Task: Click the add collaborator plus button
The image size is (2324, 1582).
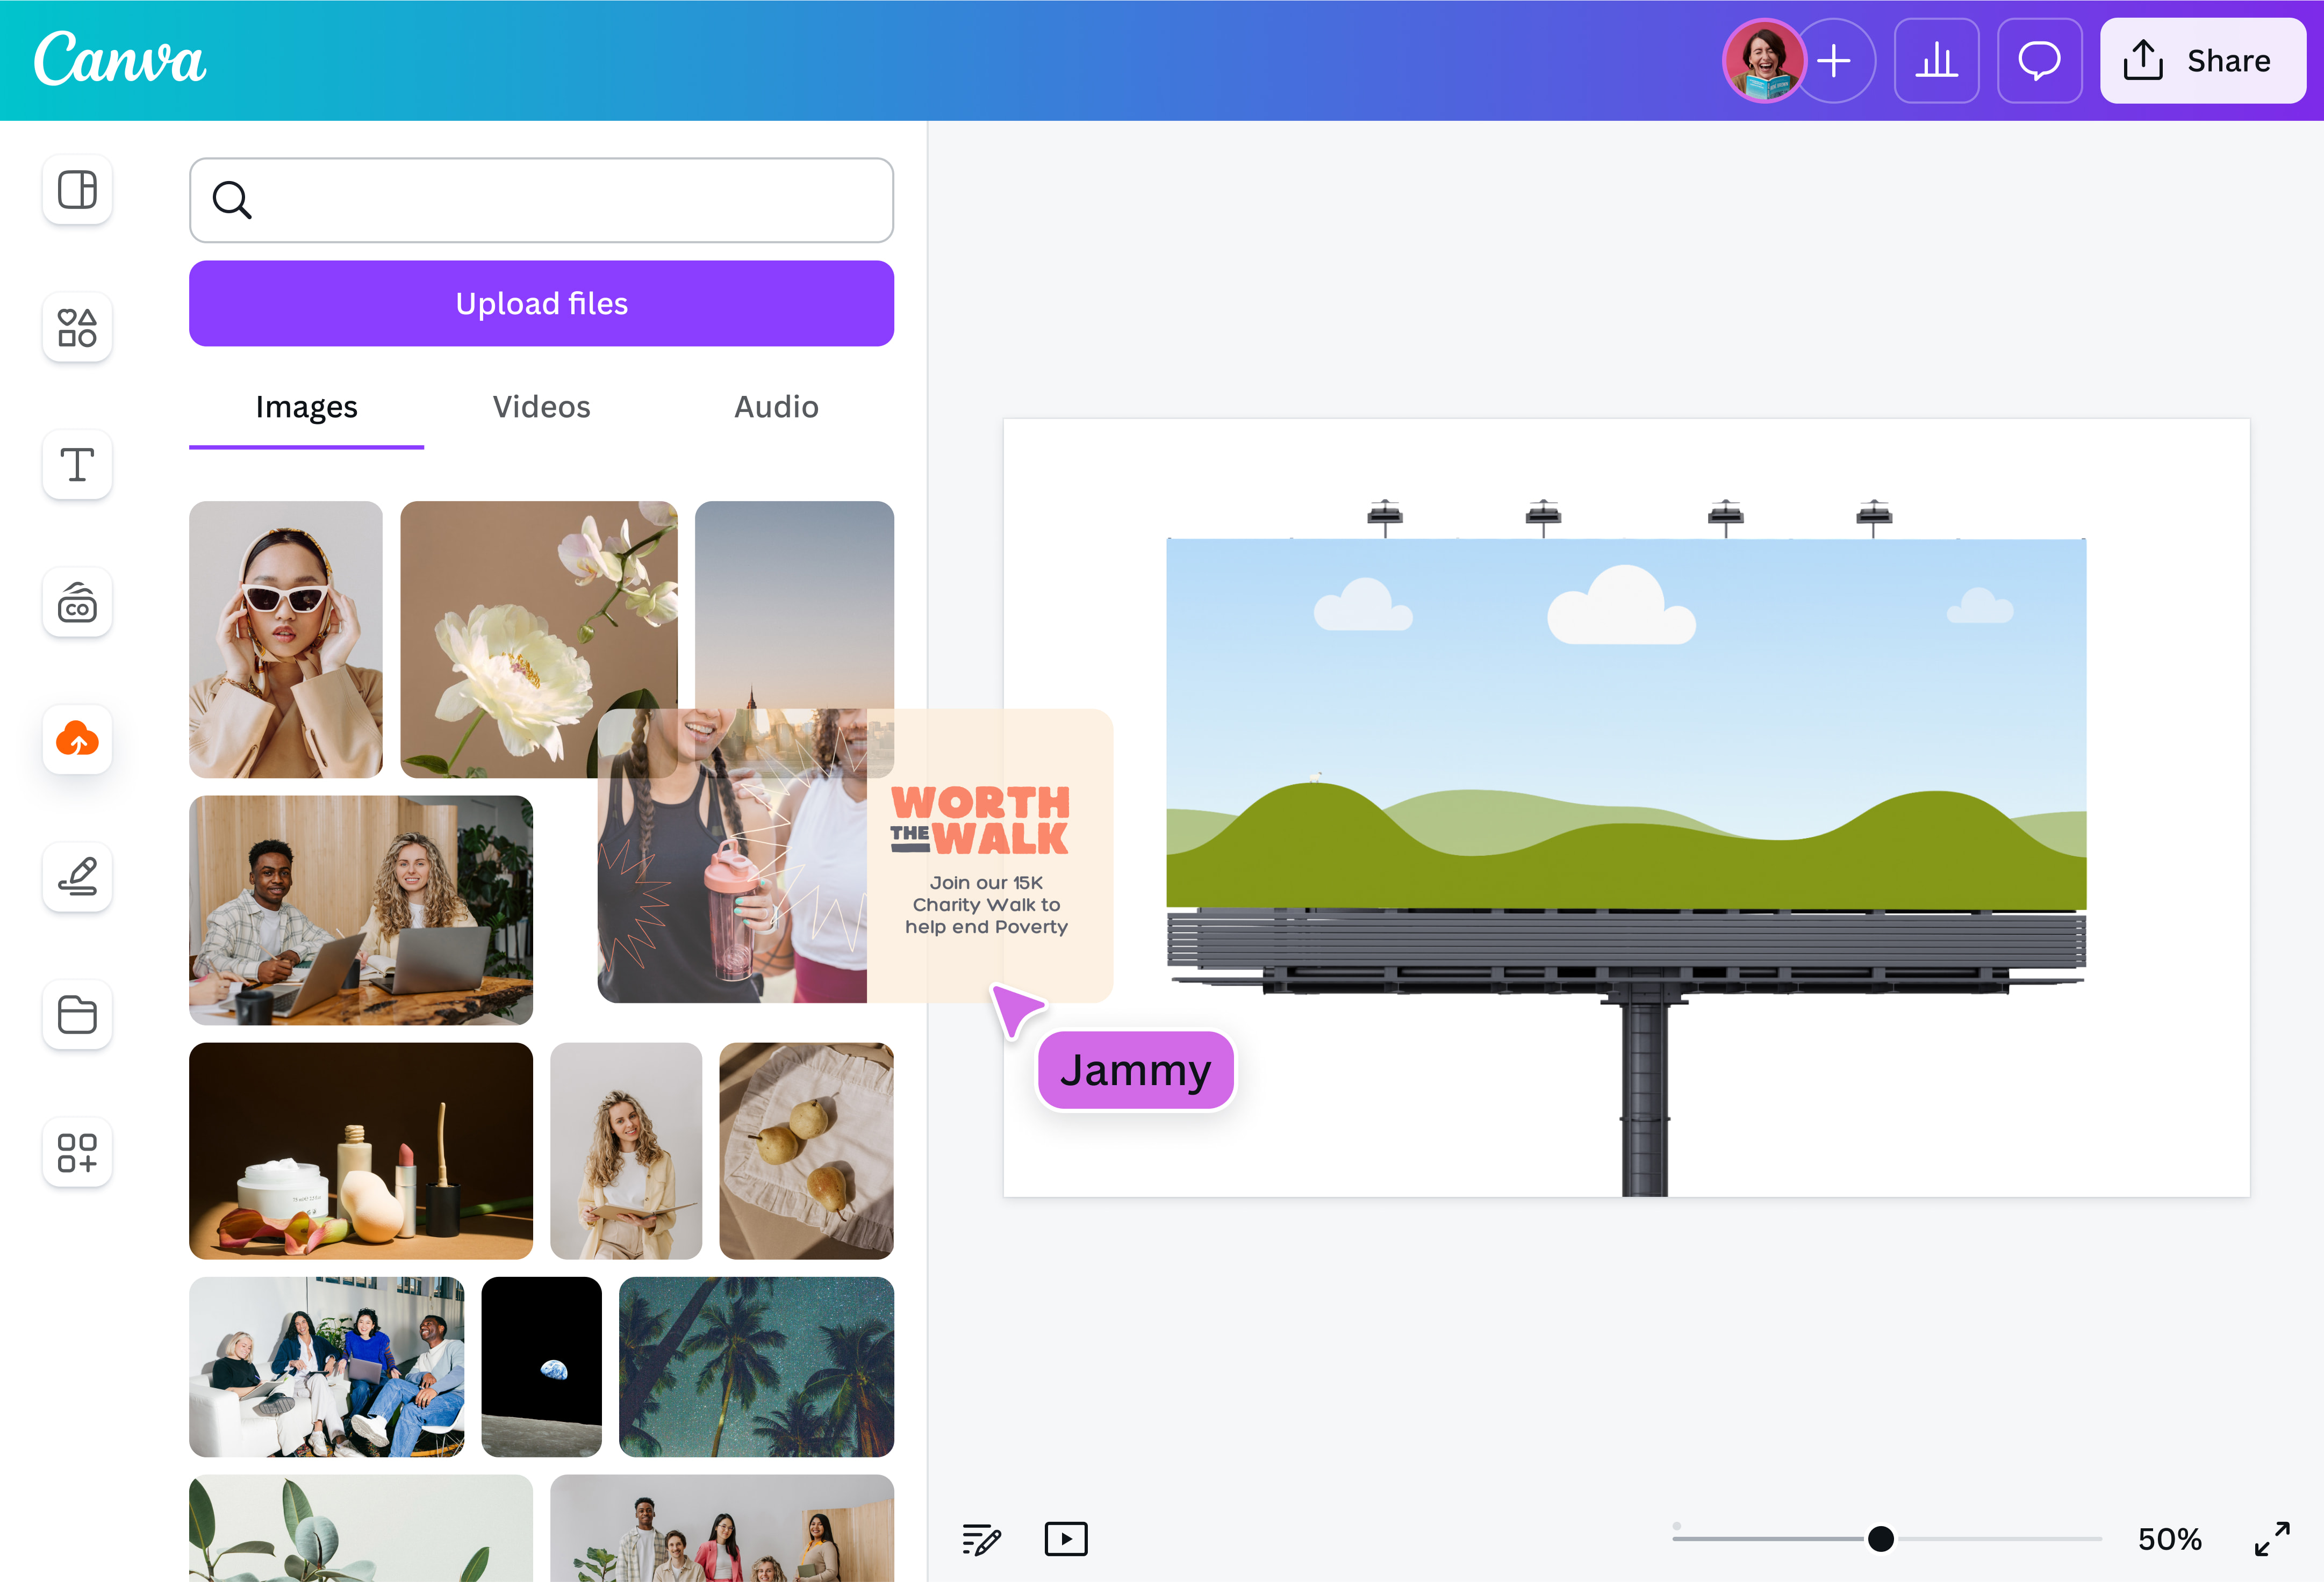Action: [x=1835, y=61]
